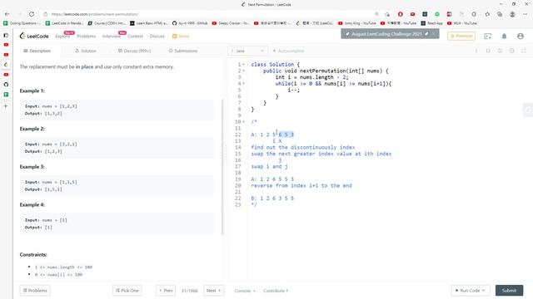The width and height of the screenshot is (533, 299).
Task: Reload the page with the refresh icon
Action: 32,14
